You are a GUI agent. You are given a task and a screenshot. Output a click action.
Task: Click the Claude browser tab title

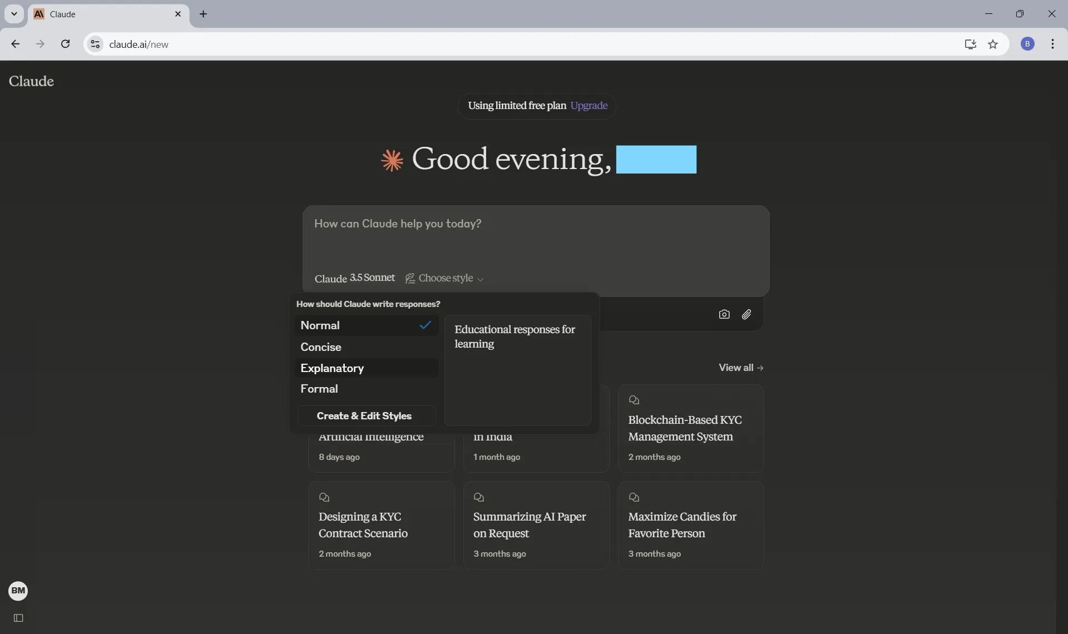(62, 14)
